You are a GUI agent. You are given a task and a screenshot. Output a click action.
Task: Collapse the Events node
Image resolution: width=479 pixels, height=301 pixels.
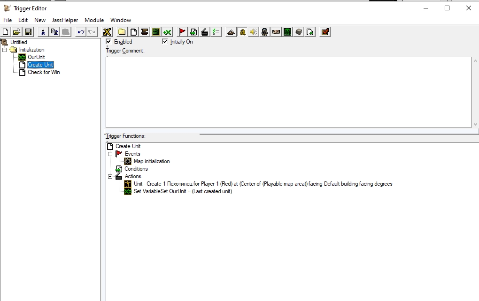coord(110,154)
